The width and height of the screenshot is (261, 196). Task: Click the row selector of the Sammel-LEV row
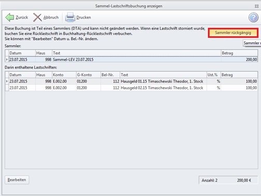tap(7, 59)
